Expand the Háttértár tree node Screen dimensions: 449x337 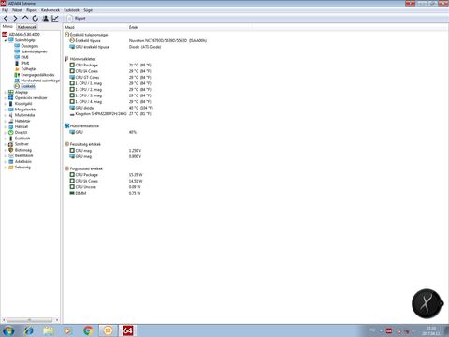6,121
